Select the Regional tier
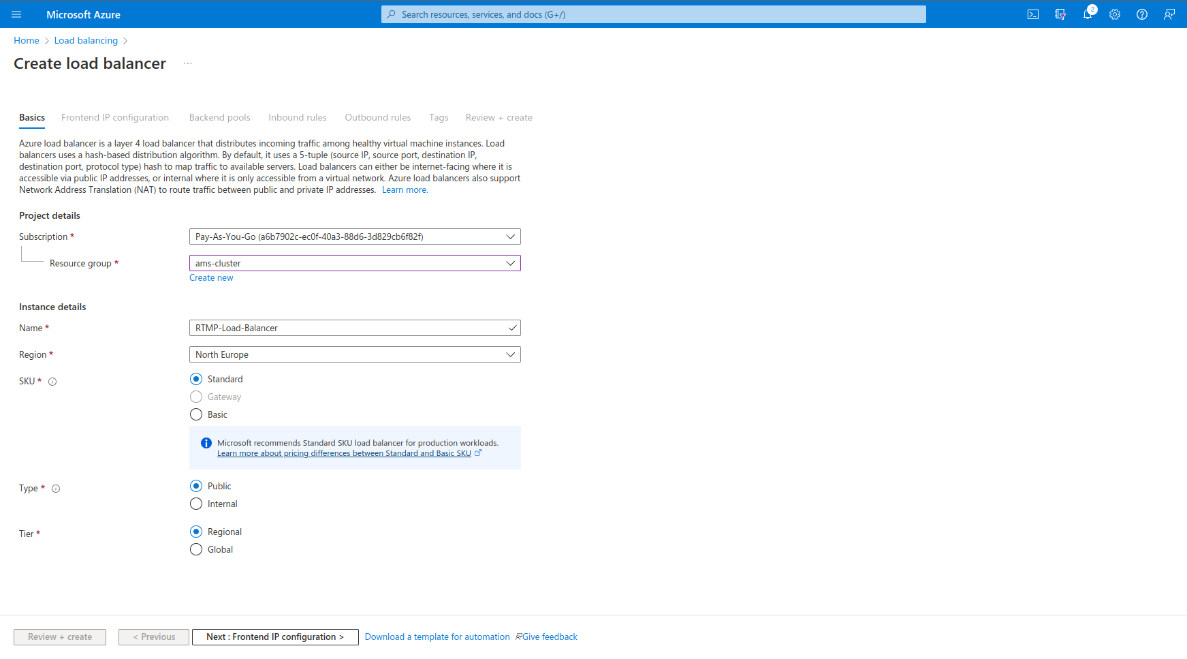The image size is (1187, 659). (x=196, y=532)
